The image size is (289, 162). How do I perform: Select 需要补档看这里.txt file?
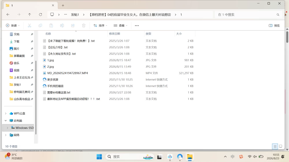tap(59, 92)
